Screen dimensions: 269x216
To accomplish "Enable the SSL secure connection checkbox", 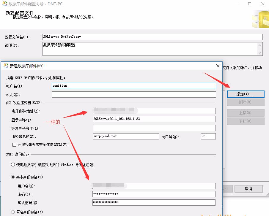I will (x=14, y=144).
